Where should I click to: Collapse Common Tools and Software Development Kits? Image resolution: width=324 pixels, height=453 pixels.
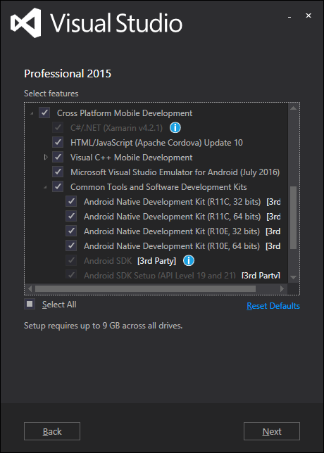pyautogui.click(x=46, y=188)
